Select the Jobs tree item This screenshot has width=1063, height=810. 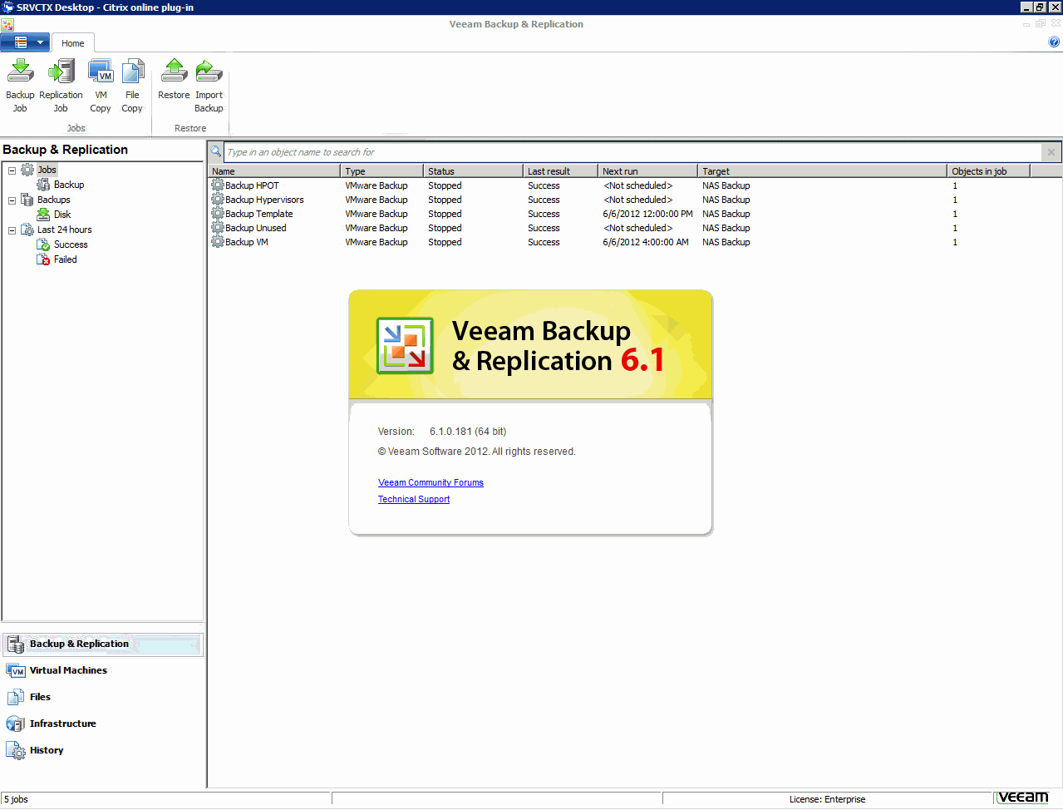click(47, 170)
